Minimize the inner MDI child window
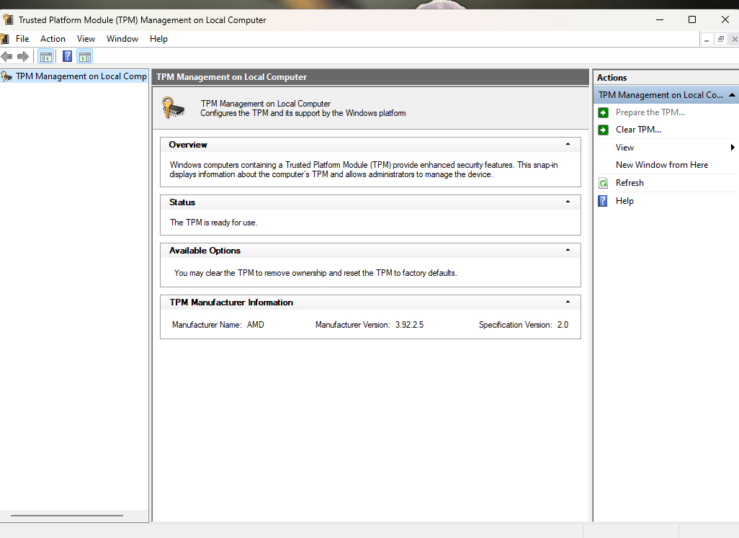This screenshot has height=538, width=739. pos(707,40)
